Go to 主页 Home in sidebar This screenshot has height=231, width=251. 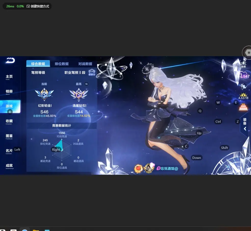(x=9, y=77)
